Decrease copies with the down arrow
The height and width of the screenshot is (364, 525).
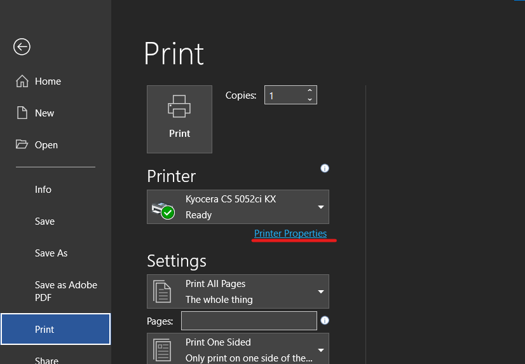[x=310, y=100]
